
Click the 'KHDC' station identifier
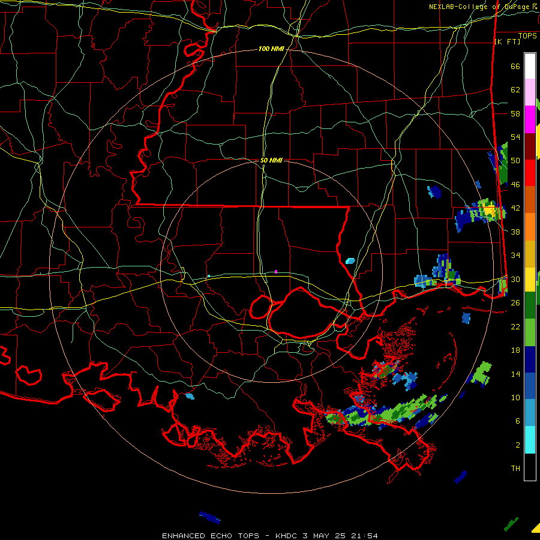tap(286, 536)
